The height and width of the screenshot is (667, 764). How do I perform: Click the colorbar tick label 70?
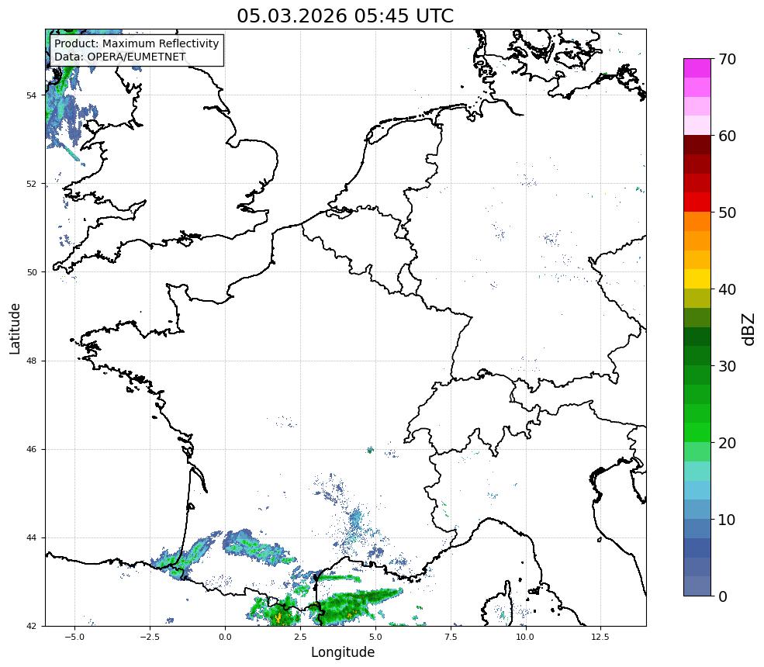coord(727,59)
